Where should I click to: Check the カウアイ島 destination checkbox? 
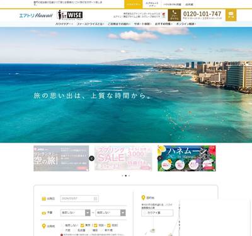tap(144, 213)
